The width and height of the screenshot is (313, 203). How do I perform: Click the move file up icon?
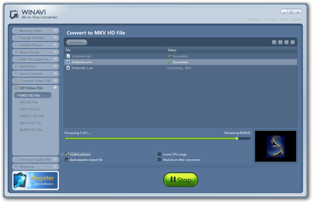click(x=274, y=42)
